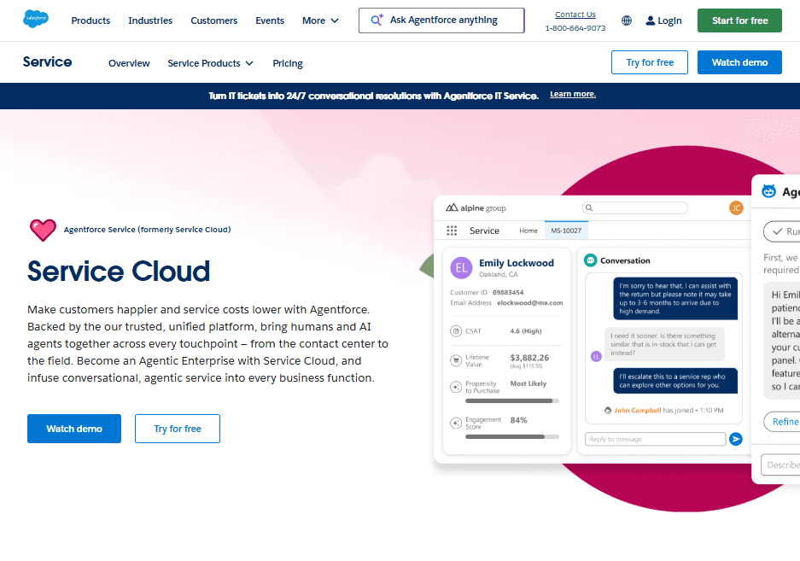Open the Industries menu
Image resolution: width=800 pixels, height=561 pixels.
150,20
